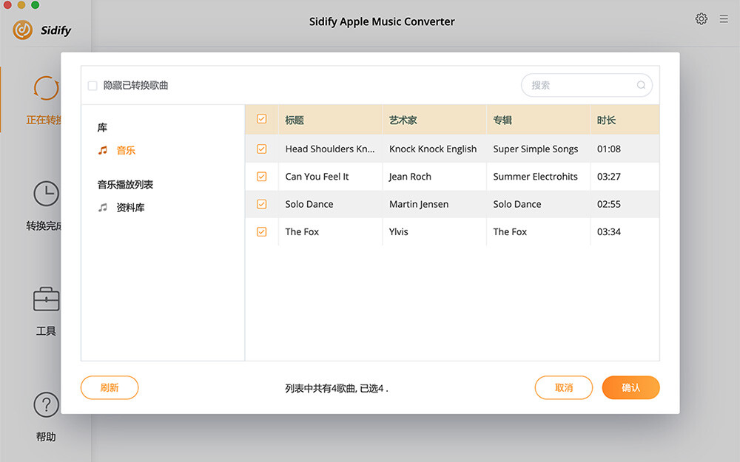Image resolution: width=740 pixels, height=462 pixels.
Task: Click the orange 确认 confirm button
Action: (630, 387)
